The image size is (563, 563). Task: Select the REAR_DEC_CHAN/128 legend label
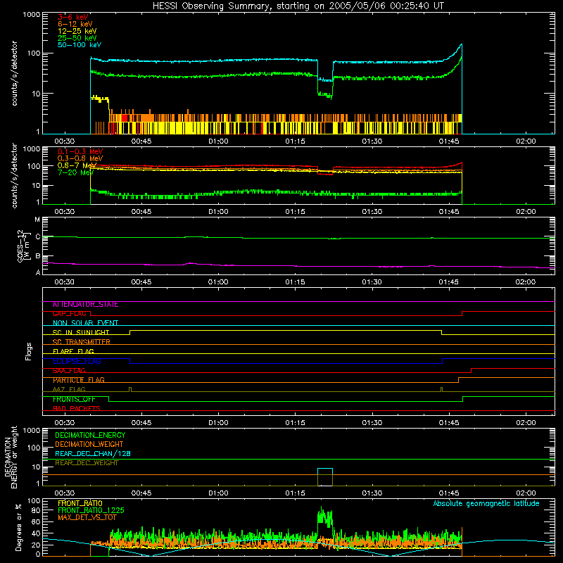(93, 454)
